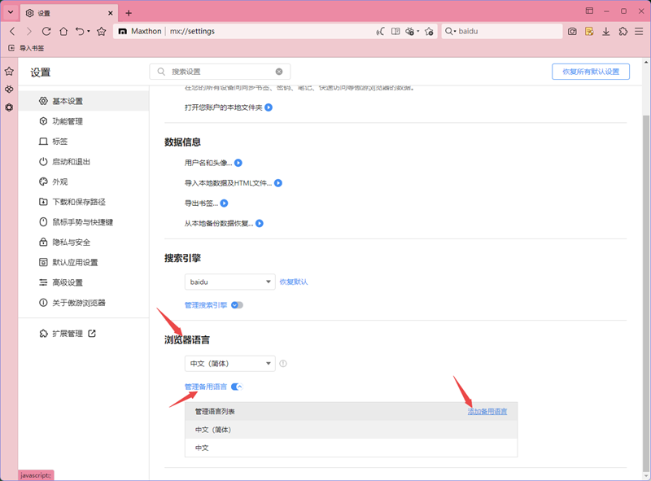This screenshot has height=481, width=651.
Task: Open the 中文（简体）language dropdown
Action: pyautogui.click(x=229, y=364)
